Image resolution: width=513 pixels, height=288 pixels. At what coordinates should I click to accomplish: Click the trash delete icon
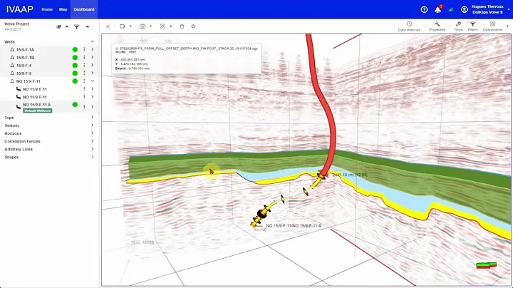click(182, 26)
